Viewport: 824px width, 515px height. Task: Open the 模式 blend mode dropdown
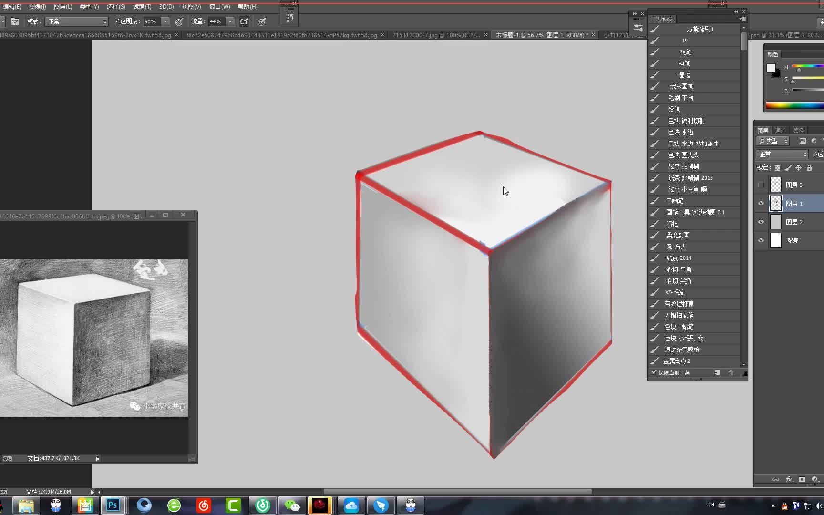coord(77,21)
